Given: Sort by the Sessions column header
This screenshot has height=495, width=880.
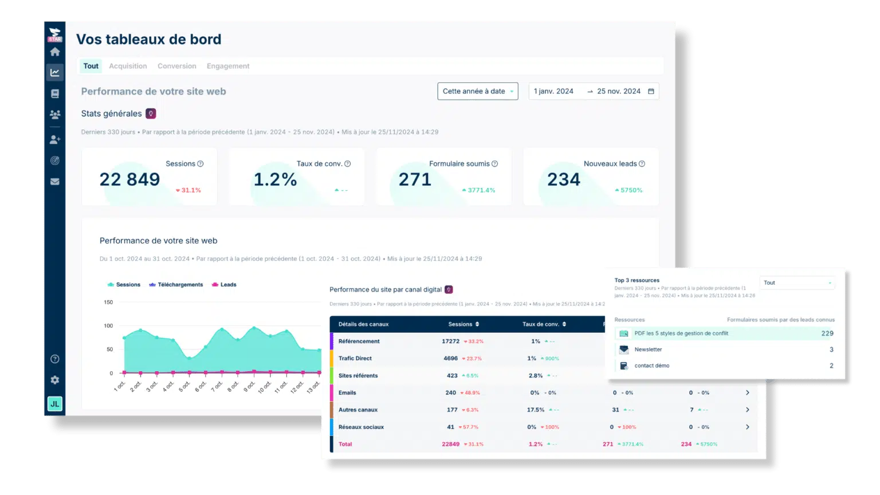Looking at the screenshot, I should [463, 324].
